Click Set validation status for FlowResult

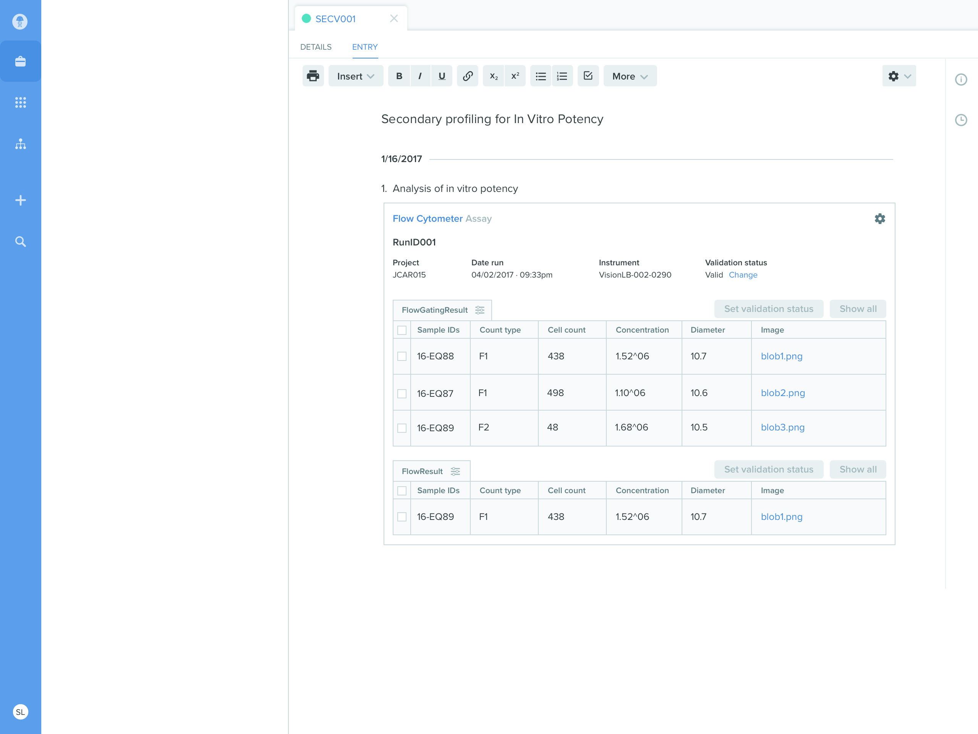[768, 469]
